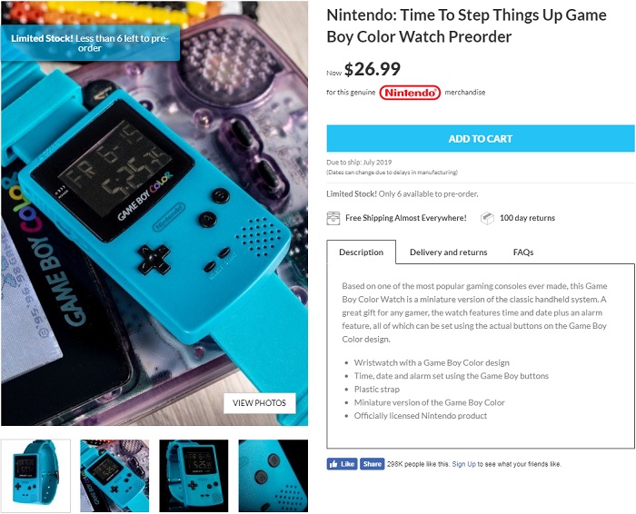
Task: Switch to the Description tab
Action: coord(361,252)
